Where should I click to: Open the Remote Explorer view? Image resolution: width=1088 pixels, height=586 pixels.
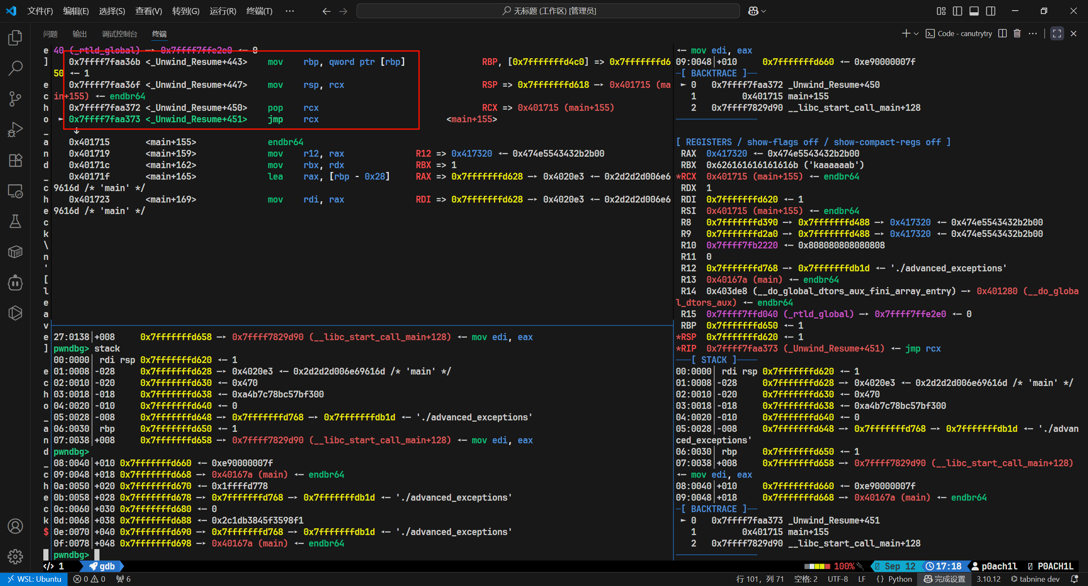(15, 191)
